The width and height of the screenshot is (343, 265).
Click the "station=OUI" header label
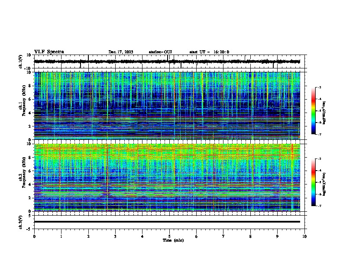pyautogui.click(x=160, y=52)
